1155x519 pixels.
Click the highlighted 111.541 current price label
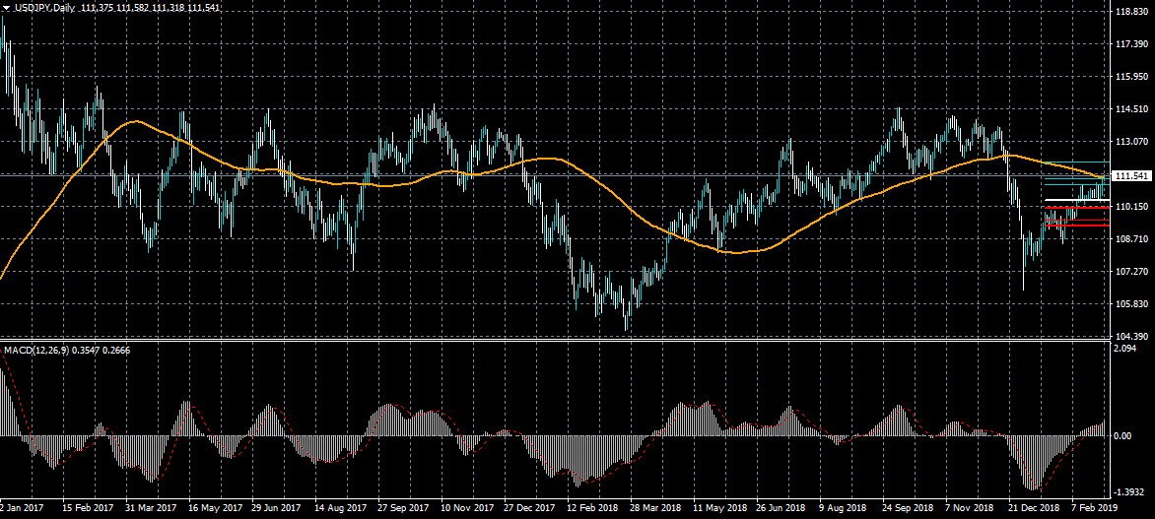click(1131, 176)
